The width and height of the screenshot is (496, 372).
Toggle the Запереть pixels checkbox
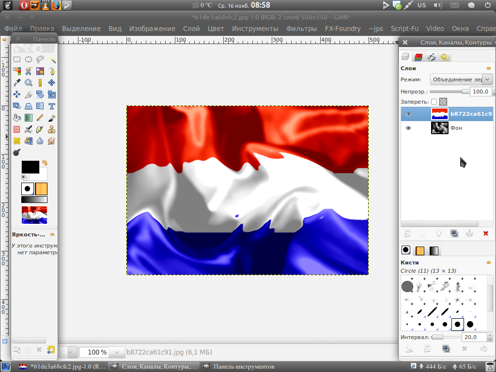(434, 102)
